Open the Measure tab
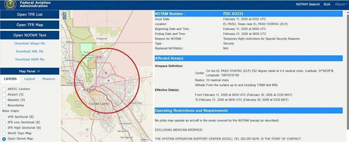349x142 pixels. coord(48,79)
